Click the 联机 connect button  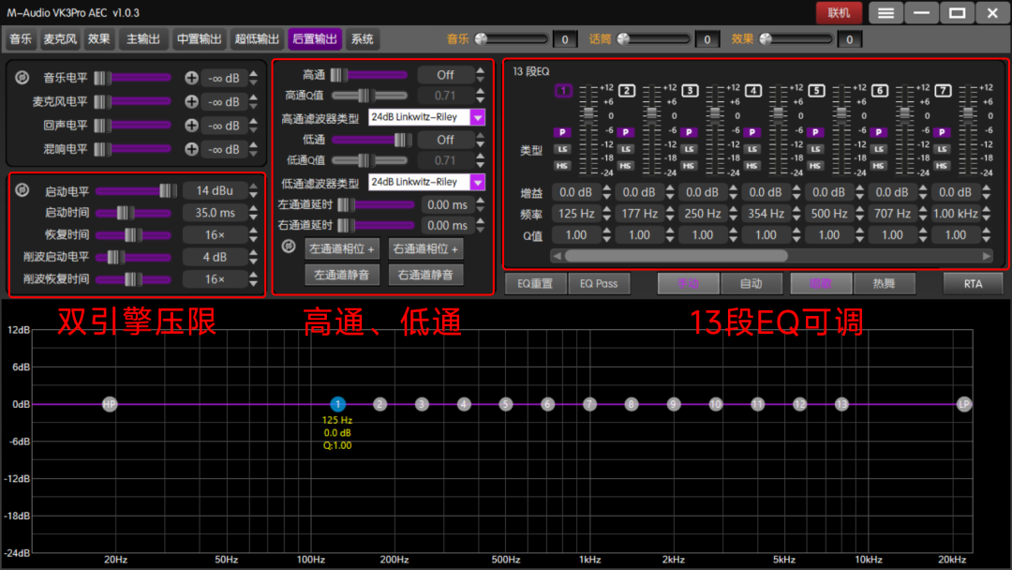[x=839, y=13]
